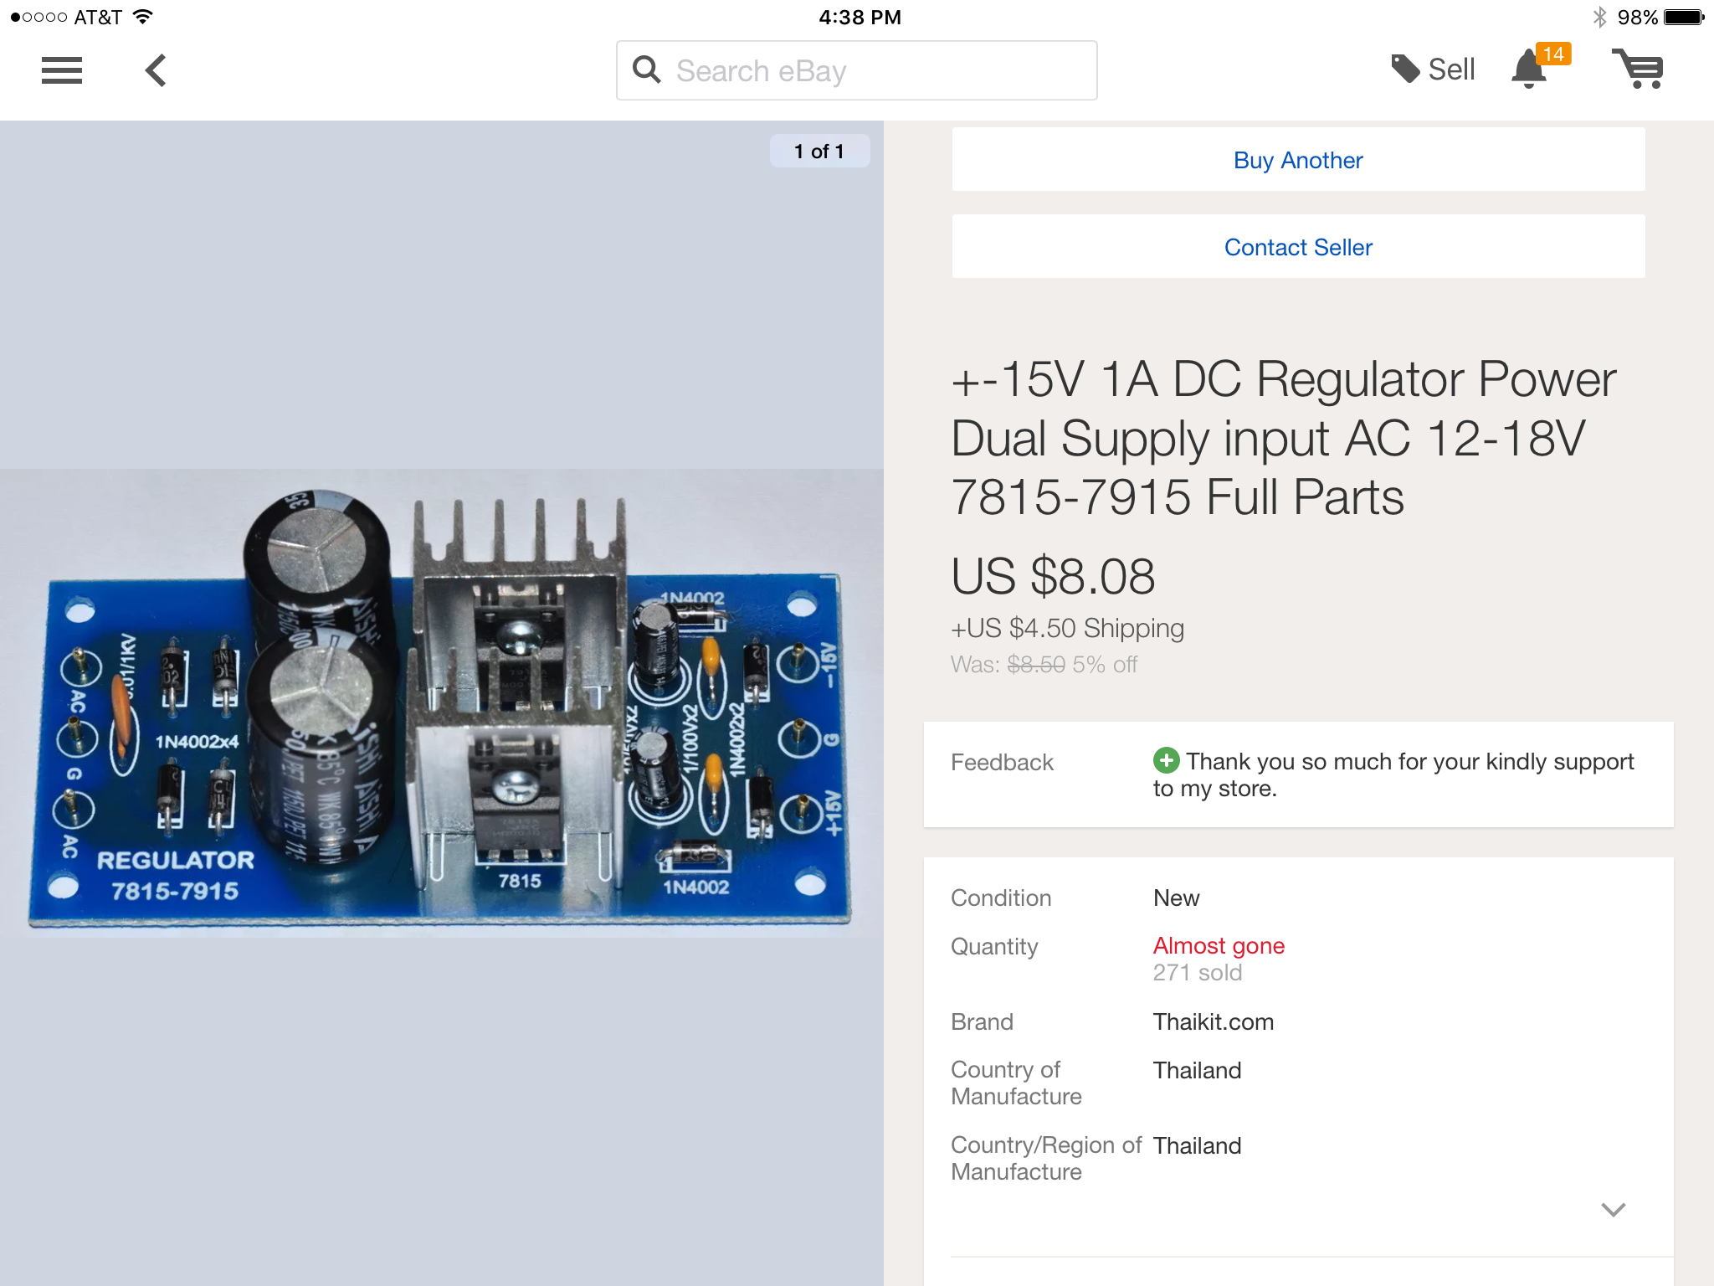The width and height of the screenshot is (1714, 1286).
Task: Go back with the left chevron
Action: click(x=156, y=70)
